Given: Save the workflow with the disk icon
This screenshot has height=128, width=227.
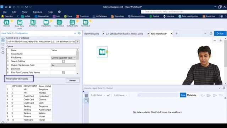Looking at the screenshot, I should click(10, 7).
